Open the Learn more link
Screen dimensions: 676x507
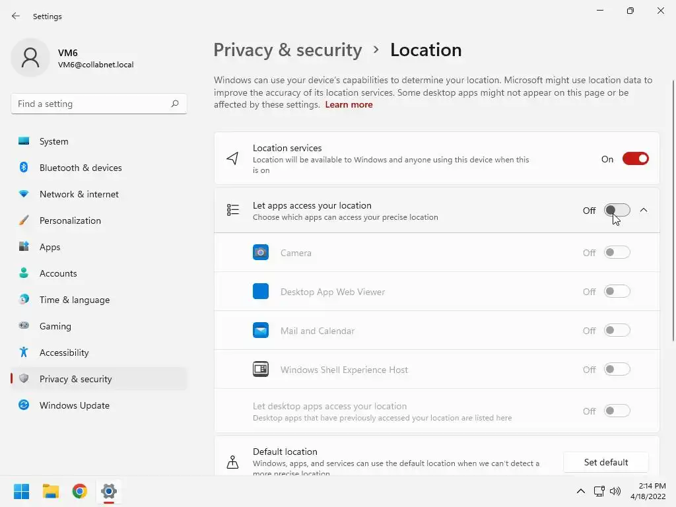tap(349, 104)
